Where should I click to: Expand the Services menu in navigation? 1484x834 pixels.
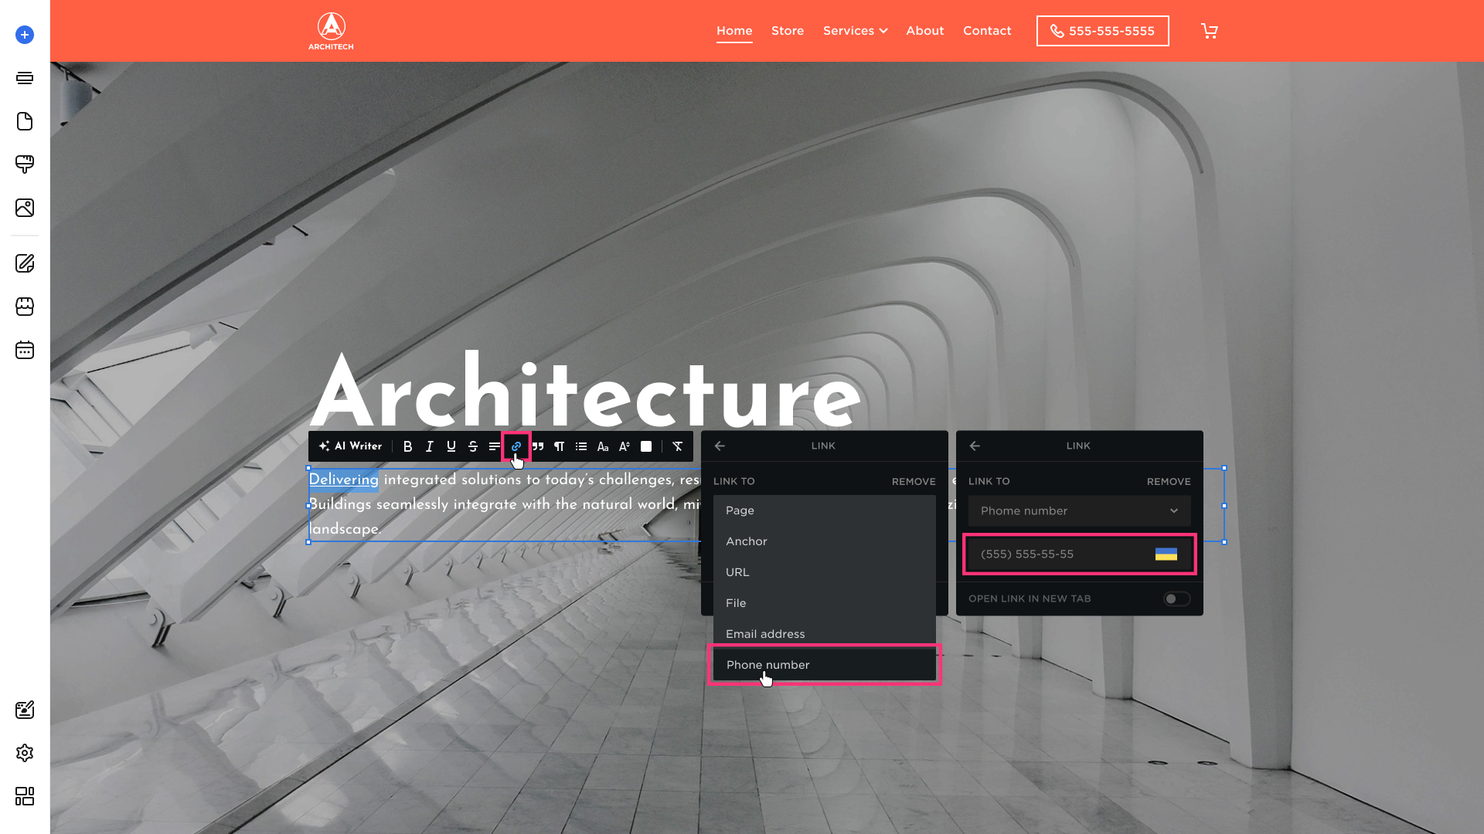click(x=855, y=31)
